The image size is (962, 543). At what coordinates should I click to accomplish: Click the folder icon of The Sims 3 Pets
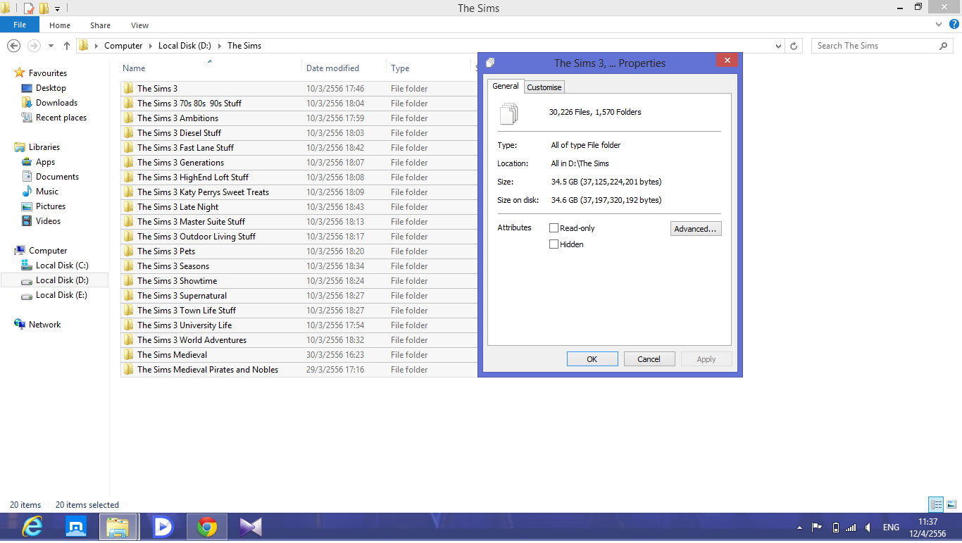point(128,251)
